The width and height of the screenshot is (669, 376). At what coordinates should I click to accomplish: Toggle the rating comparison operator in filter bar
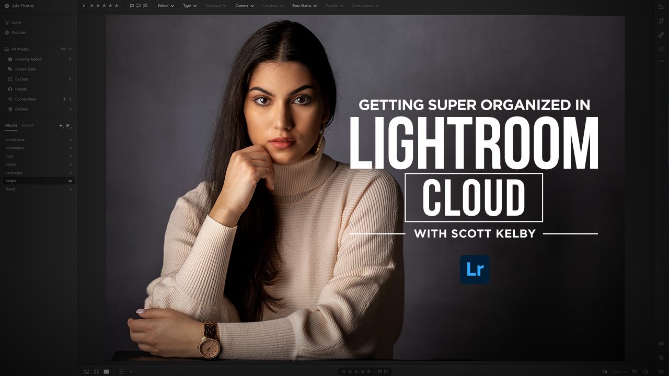(84, 6)
